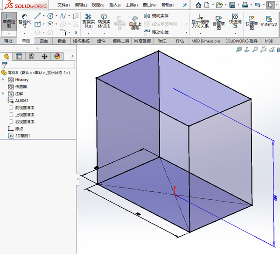The height and width of the screenshot is (254, 280).
Task: Click the Print icon
Action: point(245,5)
